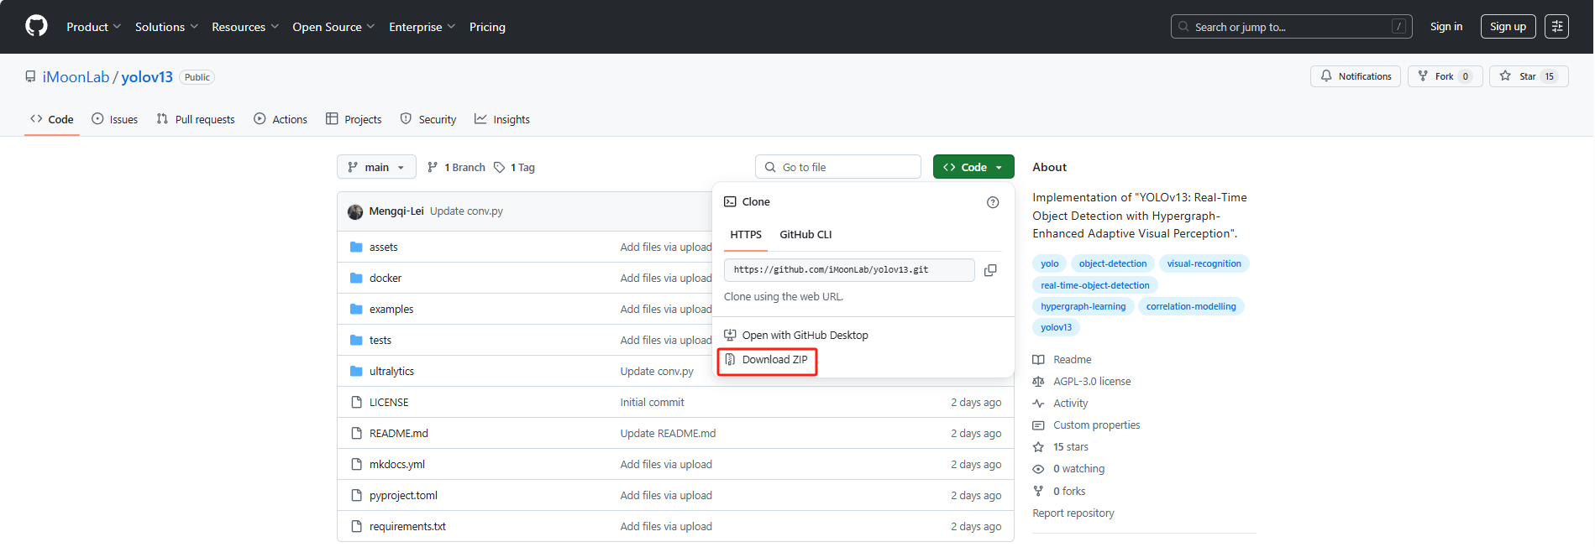Fork the repository with the Fork button

[1444, 76]
